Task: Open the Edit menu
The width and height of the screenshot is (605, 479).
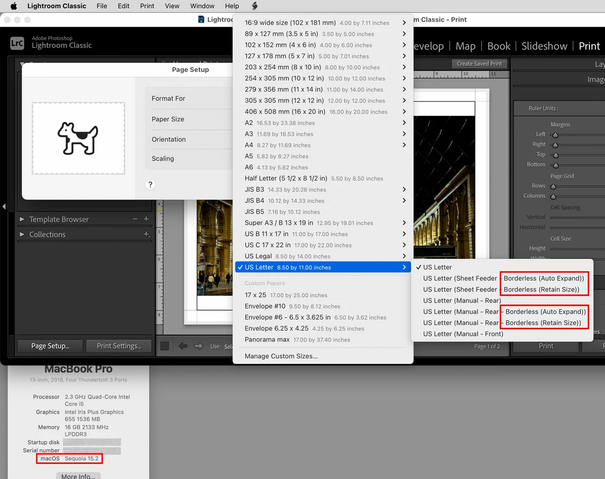Action: 124,6
